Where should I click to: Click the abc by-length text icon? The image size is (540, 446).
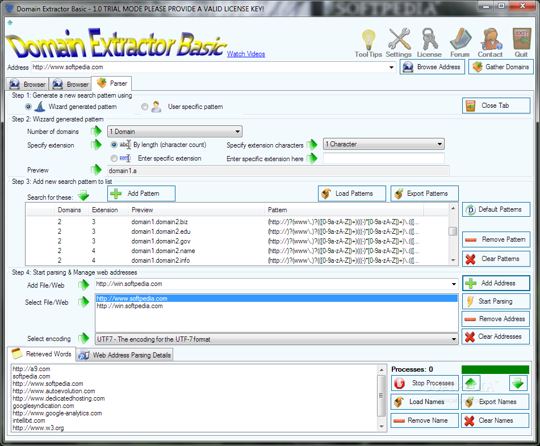[x=125, y=145]
